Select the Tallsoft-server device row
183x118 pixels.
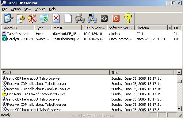click(91, 34)
